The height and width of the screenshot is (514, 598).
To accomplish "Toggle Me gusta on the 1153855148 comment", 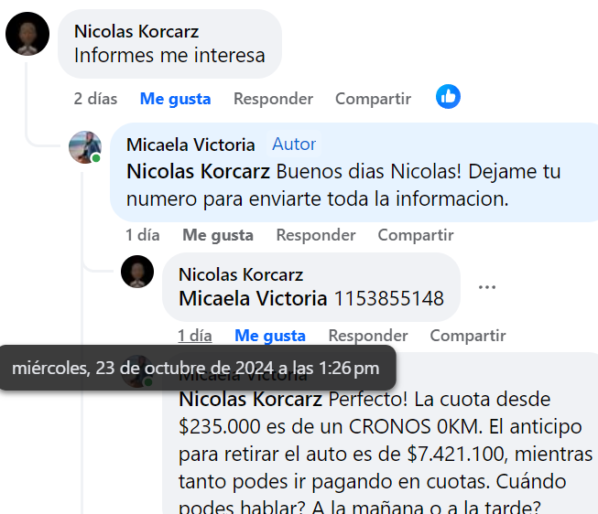I will [x=270, y=336].
